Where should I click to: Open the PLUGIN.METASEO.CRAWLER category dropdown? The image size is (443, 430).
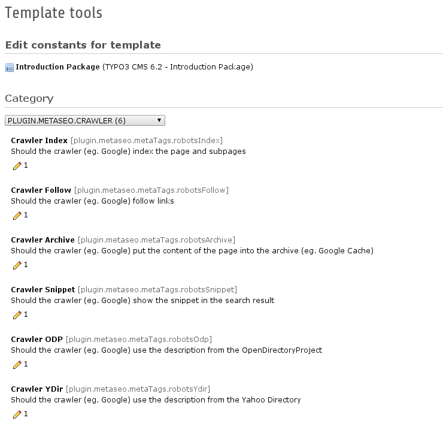pos(84,120)
